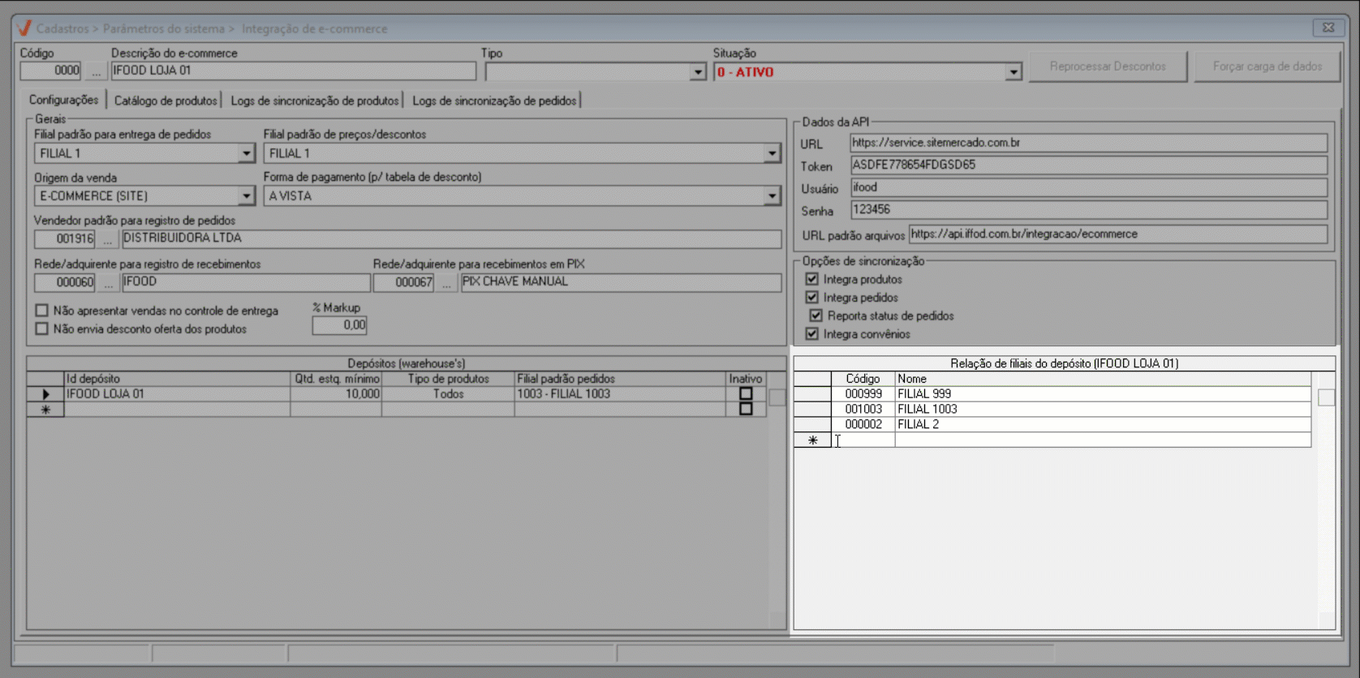
Task: Open vendor lookup next to code 001916
Action: pos(107,239)
